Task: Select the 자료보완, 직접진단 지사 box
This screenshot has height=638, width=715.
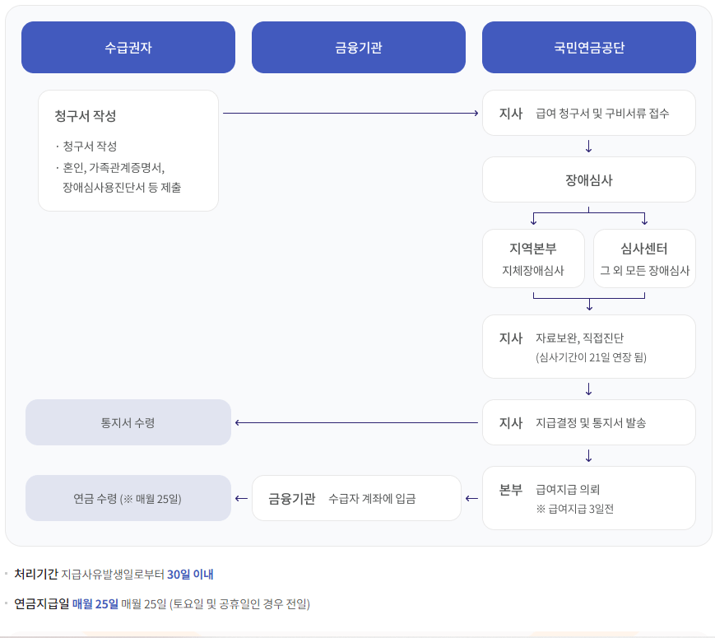Action: [587, 346]
